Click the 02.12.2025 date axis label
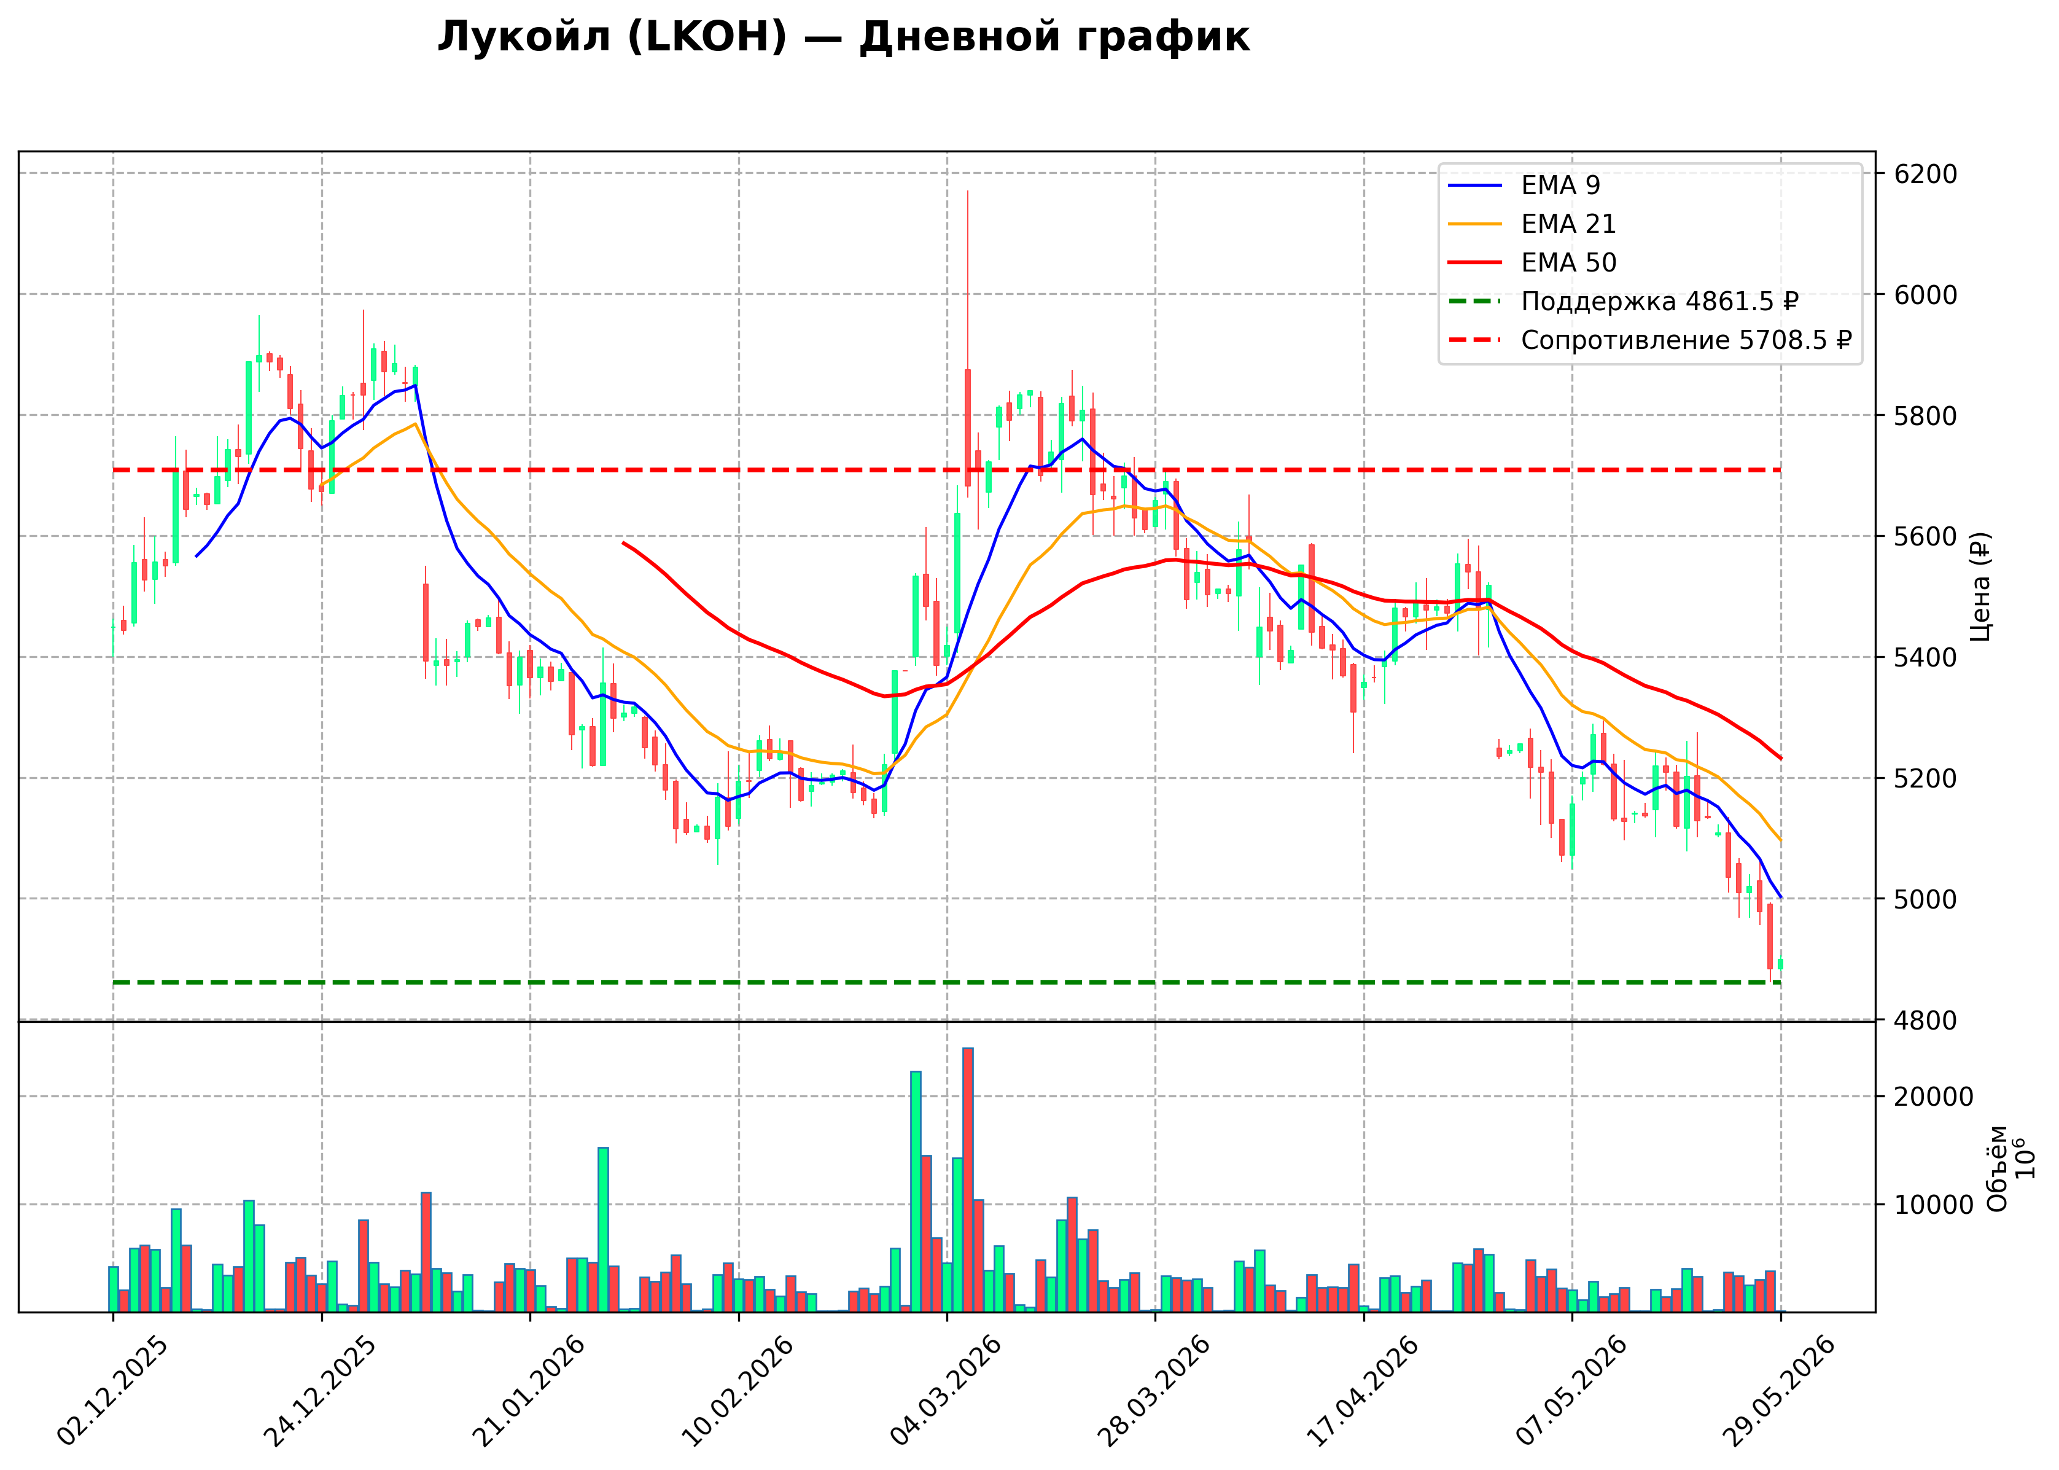 (x=113, y=1390)
